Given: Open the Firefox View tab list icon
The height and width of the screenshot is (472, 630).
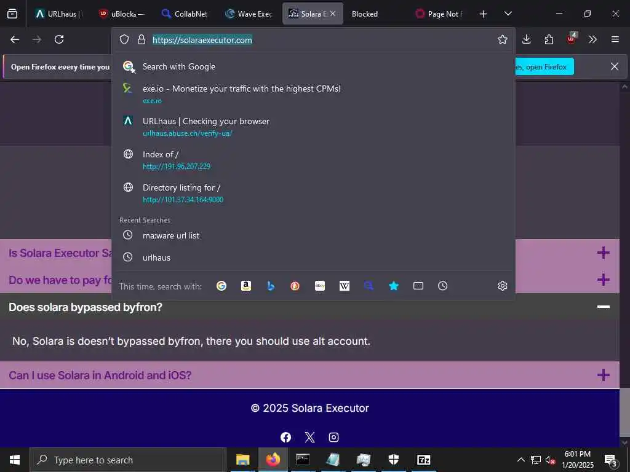Looking at the screenshot, I should tap(12, 14).
